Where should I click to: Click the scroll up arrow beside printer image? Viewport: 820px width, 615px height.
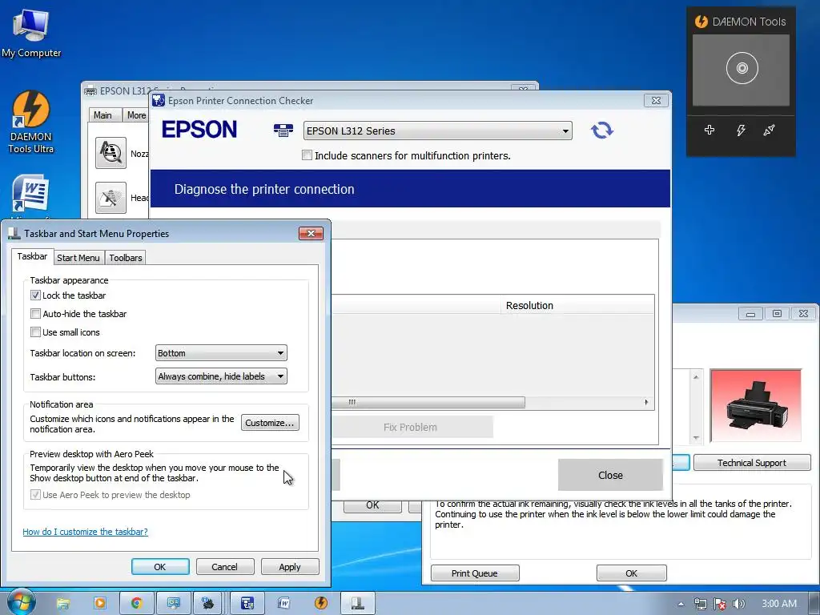click(x=696, y=376)
